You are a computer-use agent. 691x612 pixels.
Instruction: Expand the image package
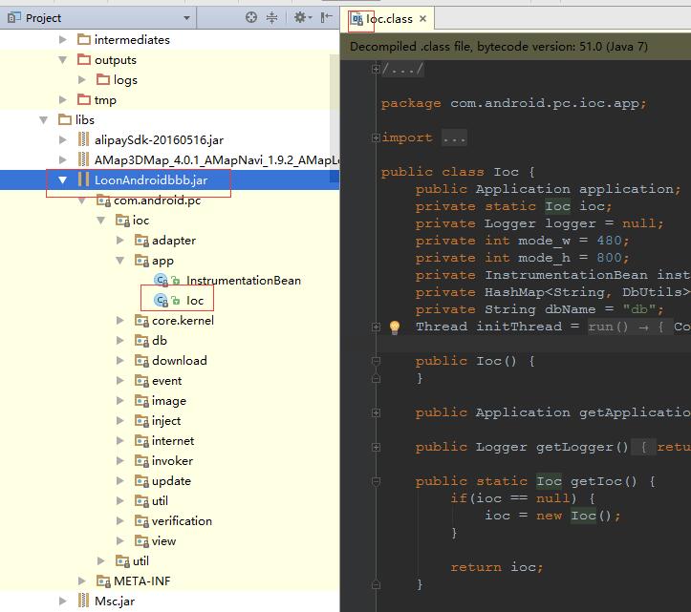pyautogui.click(x=119, y=401)
